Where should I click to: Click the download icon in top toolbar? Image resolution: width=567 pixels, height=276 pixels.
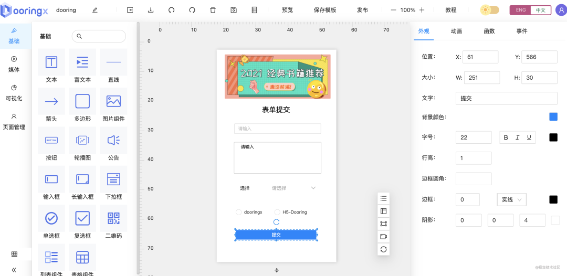(x=151, y=10)
